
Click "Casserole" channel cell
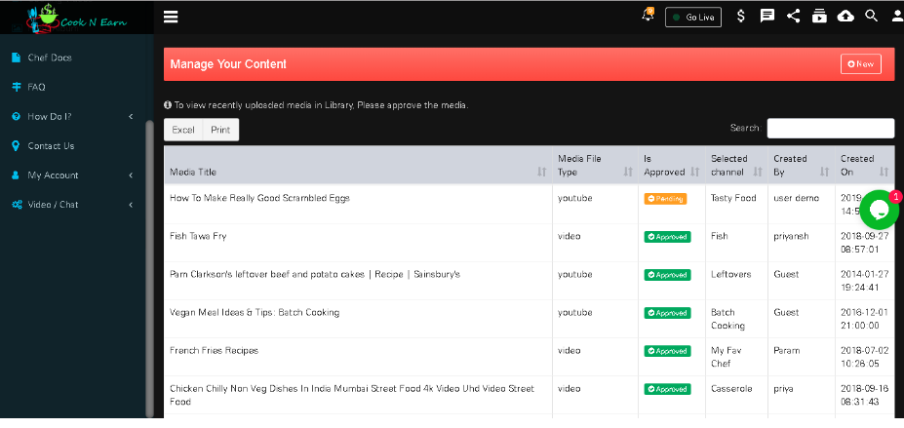coord(731,388)
